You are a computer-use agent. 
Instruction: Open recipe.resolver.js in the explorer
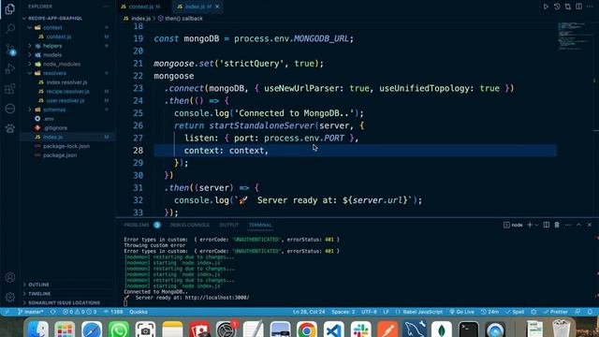pos(67,92)
